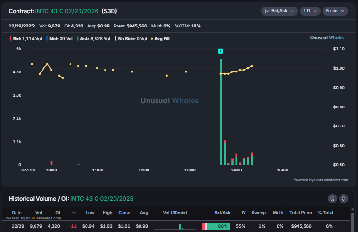Open the 1 D range dropdown
Image resolution: width=358 pixels, height=232 pixels.
coord(310,11)
